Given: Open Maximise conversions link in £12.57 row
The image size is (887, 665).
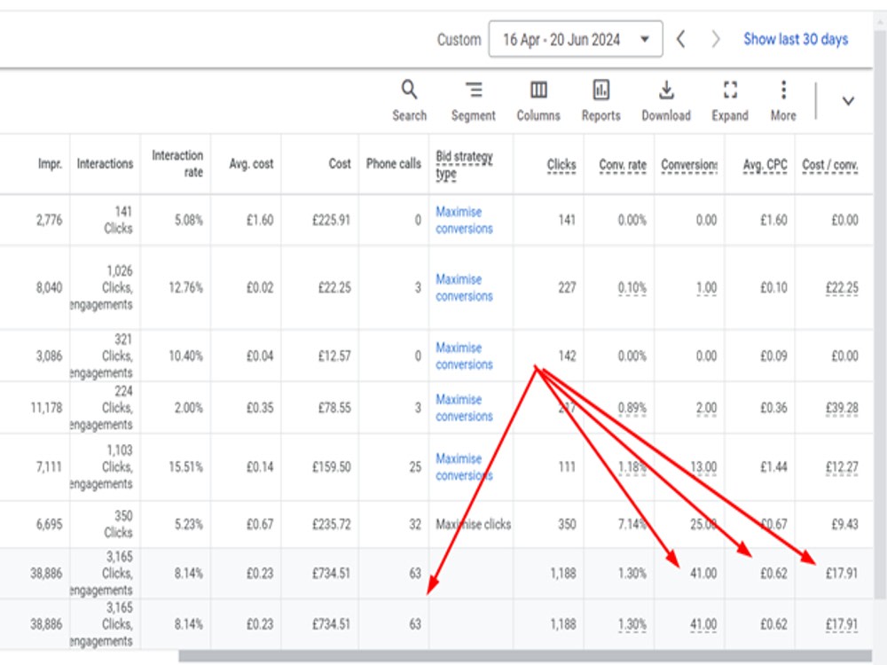Looking at the screenshot, I should click(464, 356).
